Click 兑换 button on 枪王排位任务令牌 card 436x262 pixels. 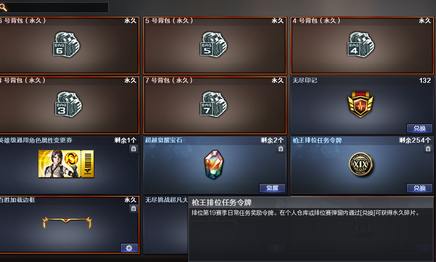click(x=420, y=188)
